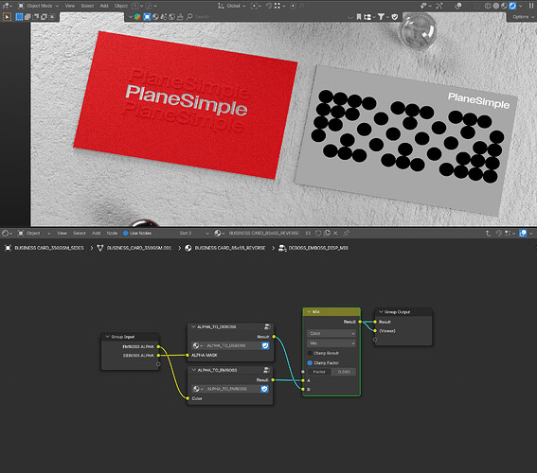Toggle proportional editing circle icon
Image resolution: width=537 pixels, height=473 pixels.
(x=293, y=6)
